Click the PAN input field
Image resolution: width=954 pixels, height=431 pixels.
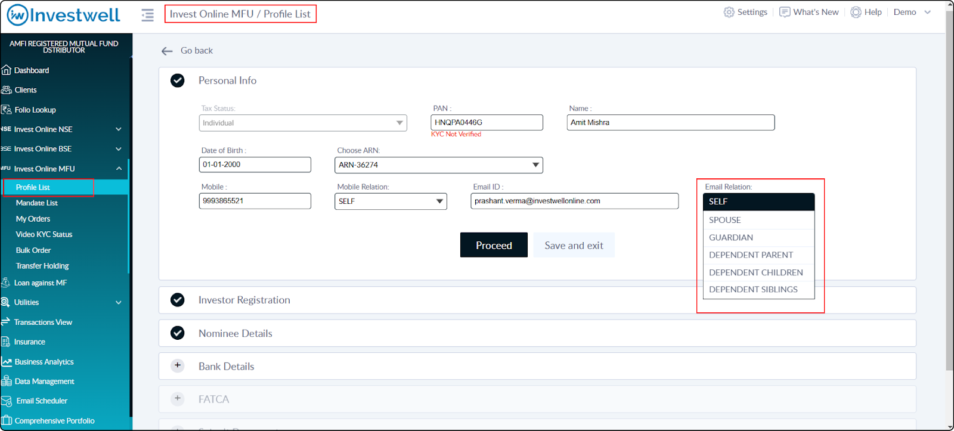point(487,122)
